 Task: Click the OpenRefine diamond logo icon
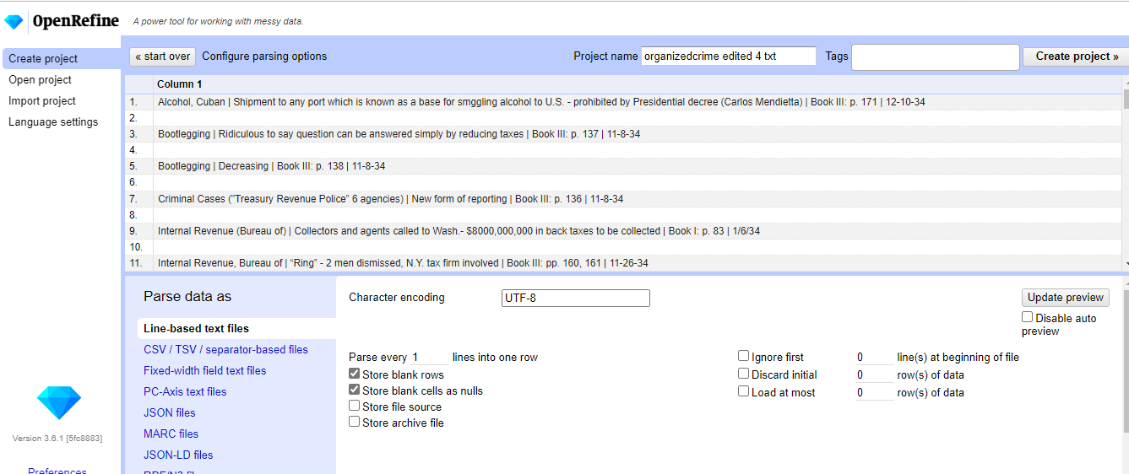click(14, 21)
